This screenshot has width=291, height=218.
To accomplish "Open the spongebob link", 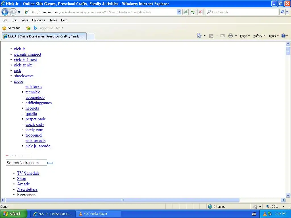I will [x=35, y=98].
